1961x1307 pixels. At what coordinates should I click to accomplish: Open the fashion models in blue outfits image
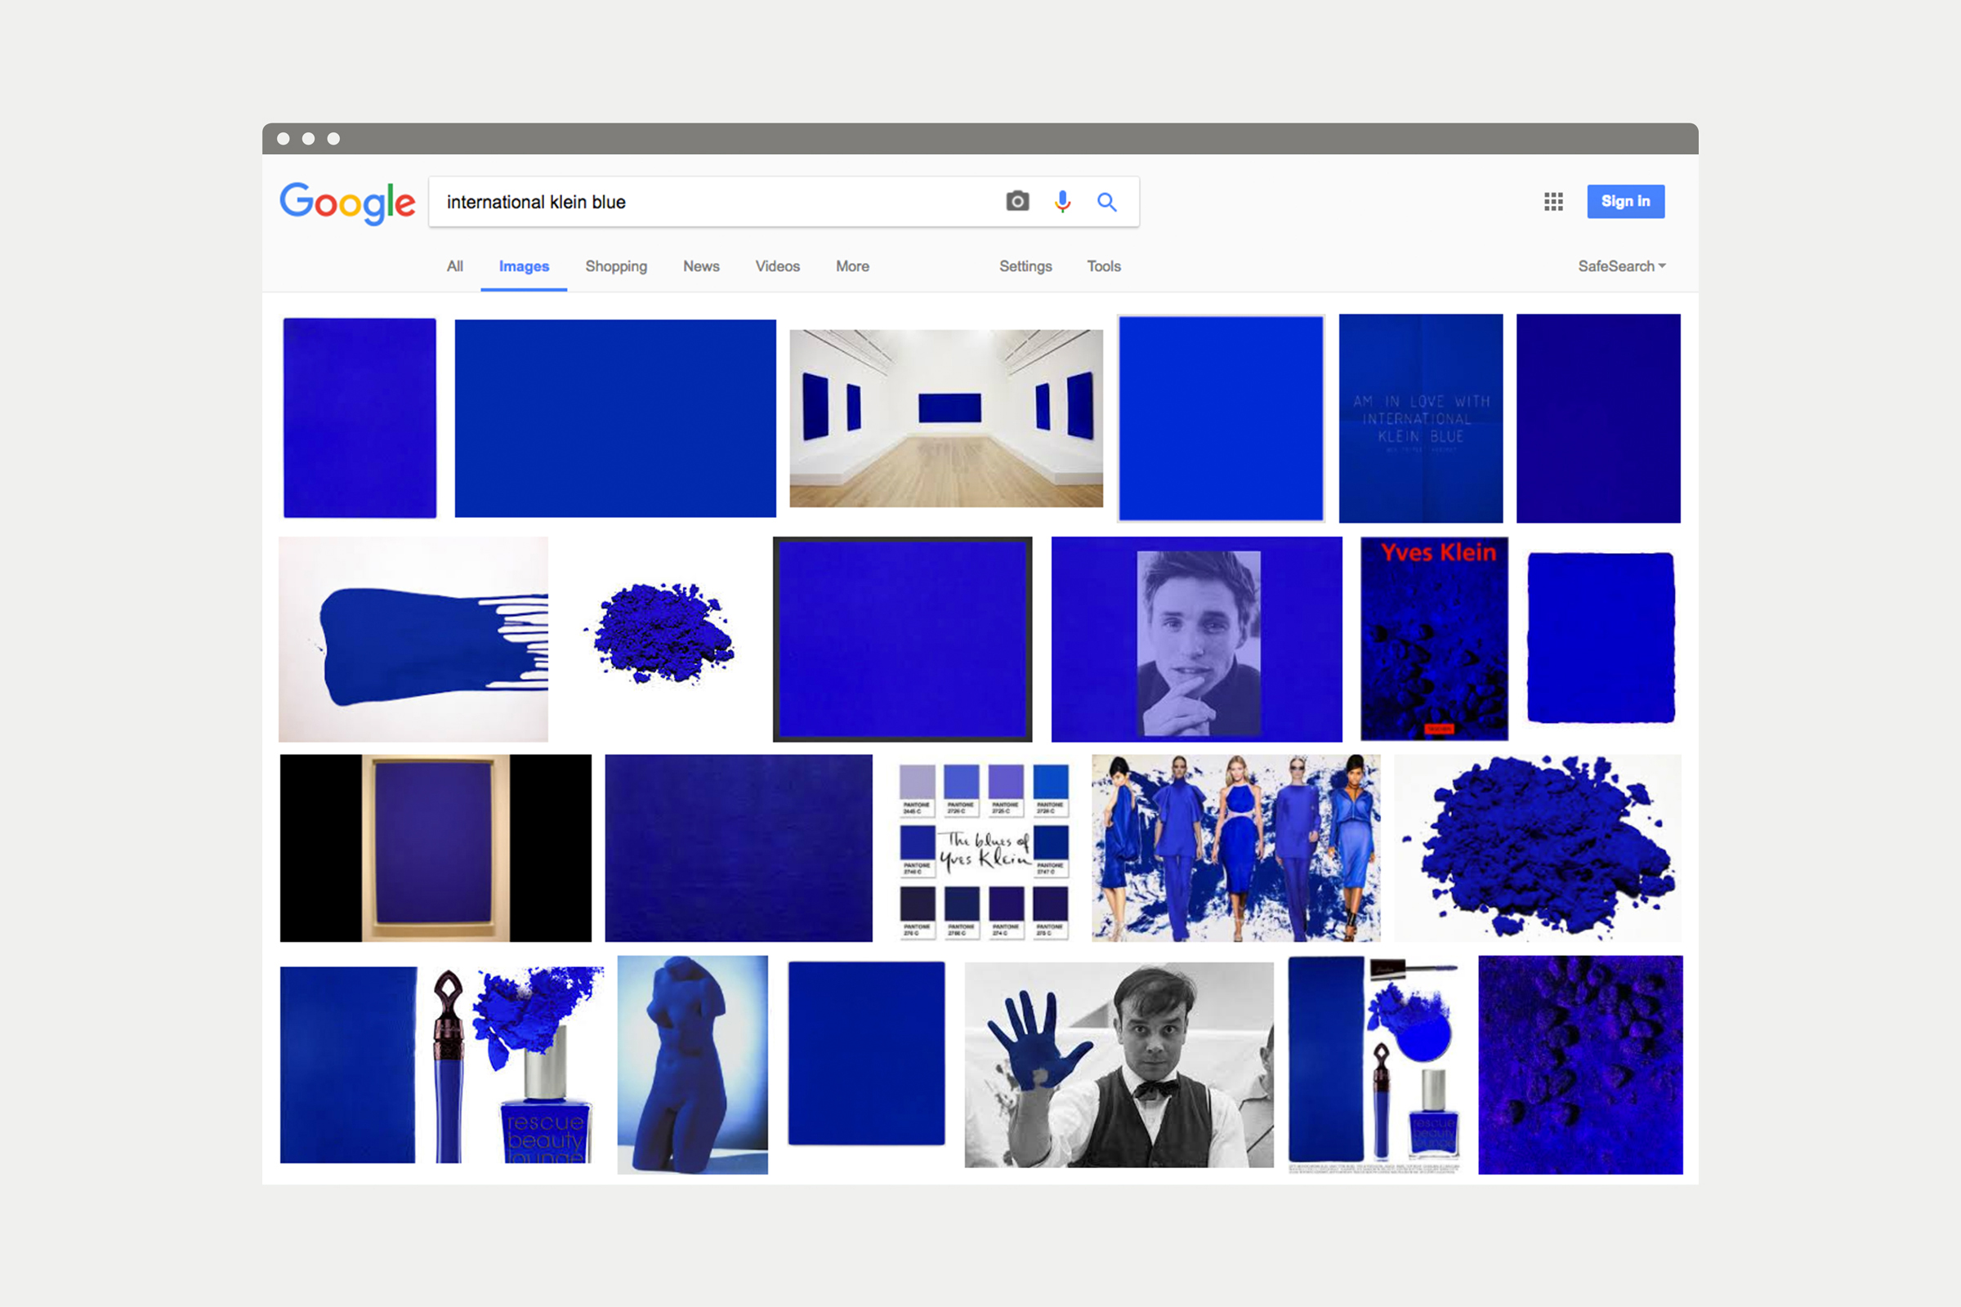coord(1235,849)
